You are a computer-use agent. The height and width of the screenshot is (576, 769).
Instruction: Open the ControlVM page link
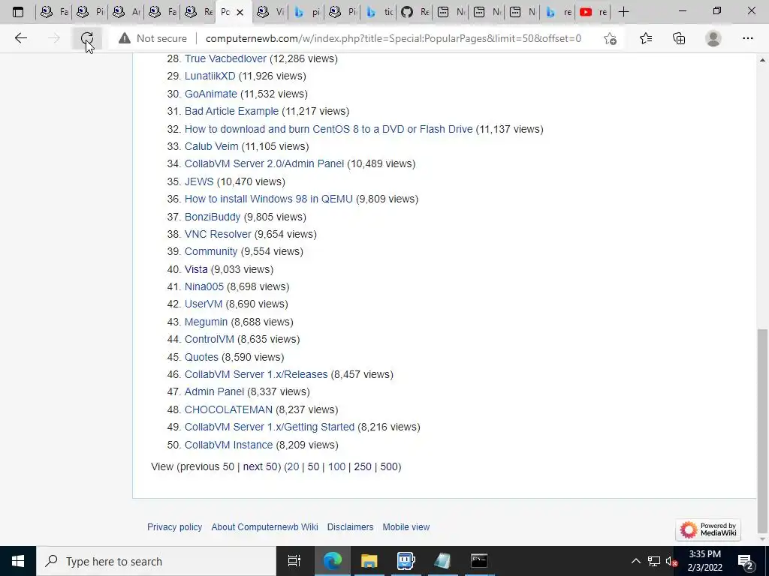pos(210,339)
